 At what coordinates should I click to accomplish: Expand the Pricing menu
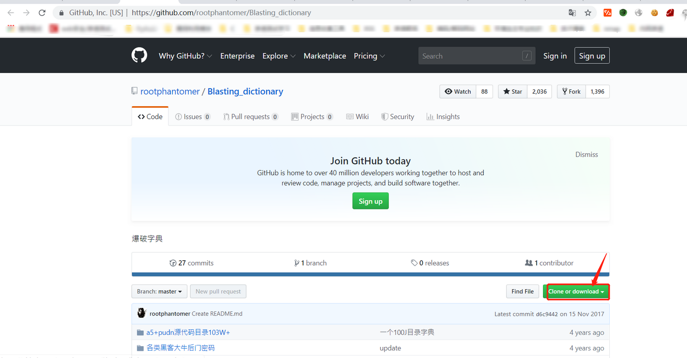(369, 56)
